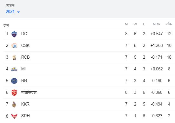
Task: Select the RCB team row name
Action: click(25, 57)
